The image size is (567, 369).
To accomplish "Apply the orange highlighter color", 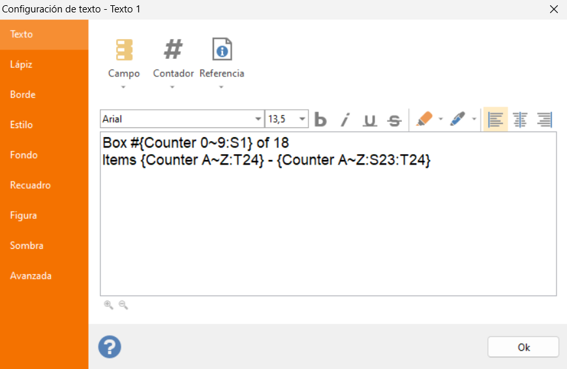I will click(x=424, y=119).
